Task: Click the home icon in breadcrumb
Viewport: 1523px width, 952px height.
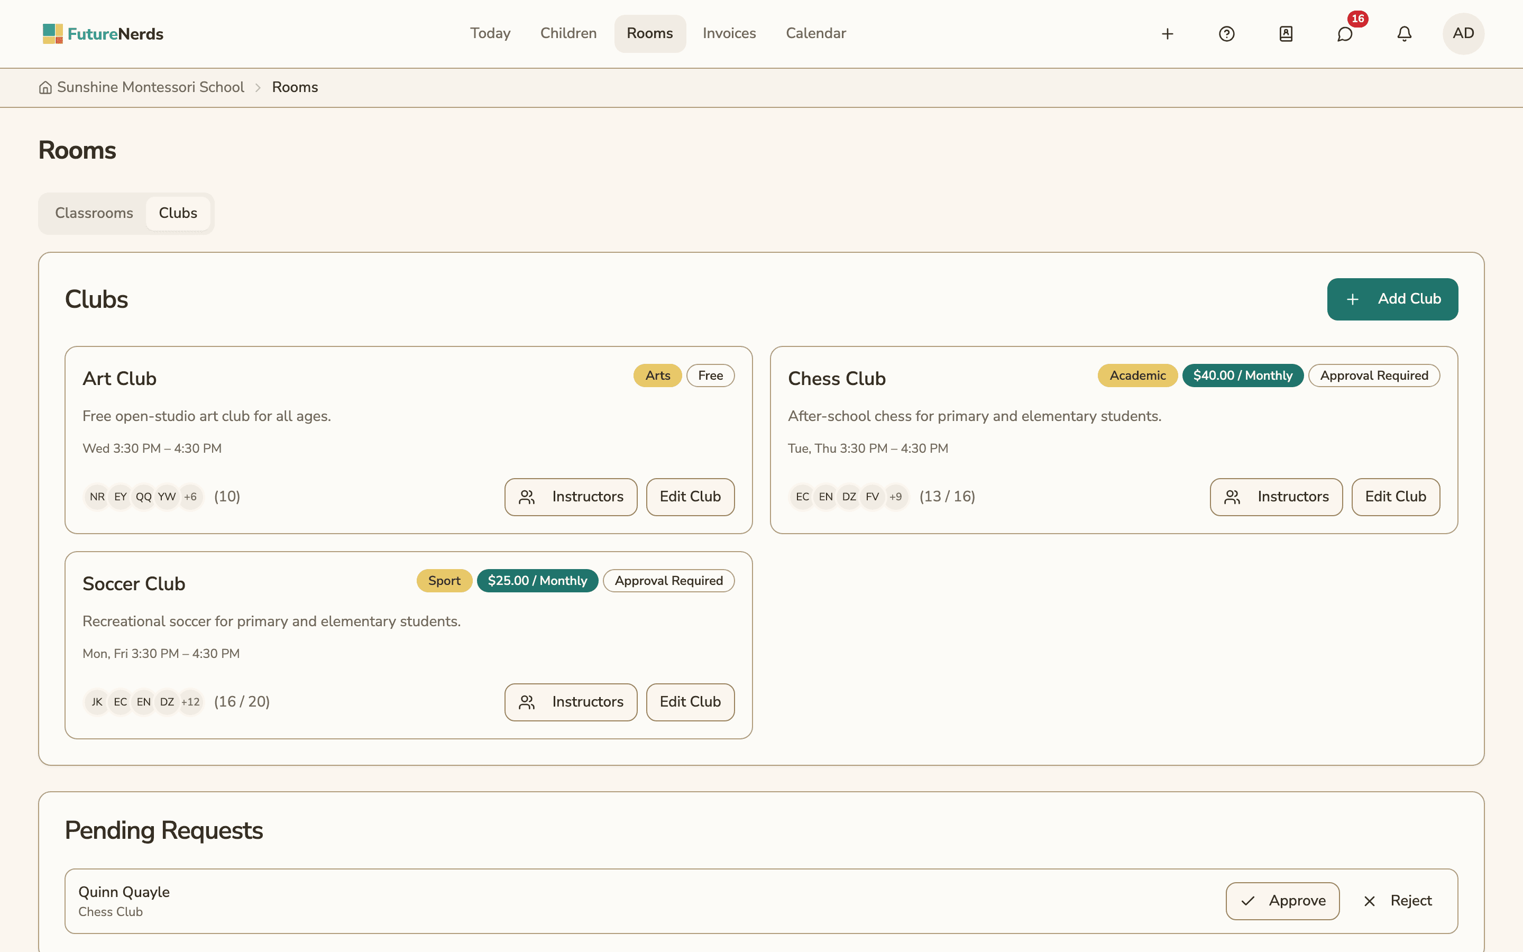Action: tap(45, 87)
